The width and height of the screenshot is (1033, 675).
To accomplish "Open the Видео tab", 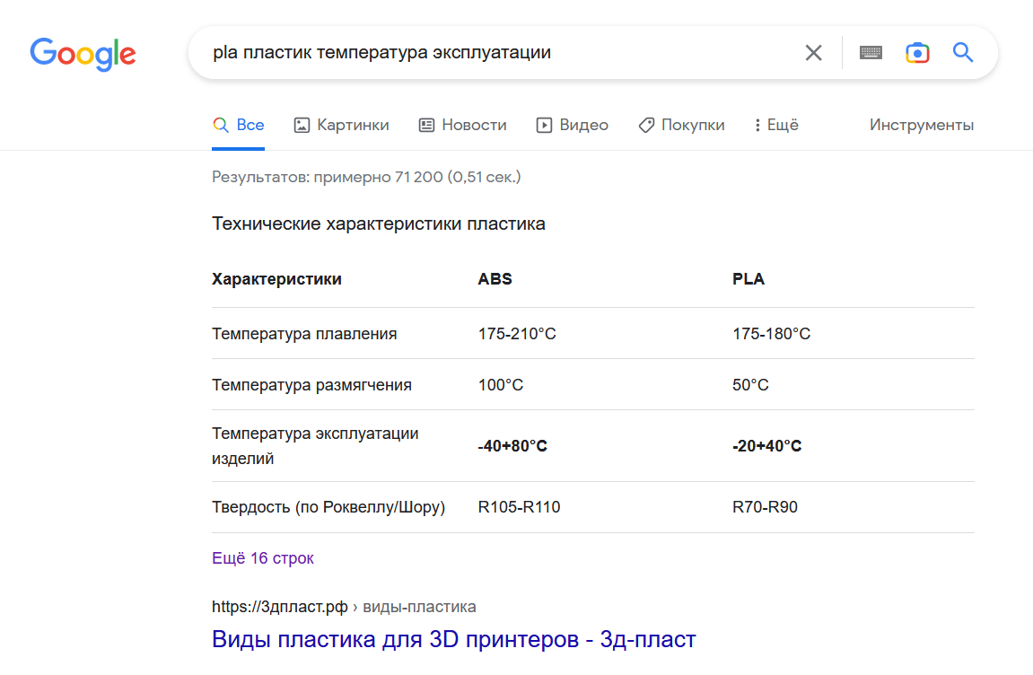I will (x=572, y=126).
